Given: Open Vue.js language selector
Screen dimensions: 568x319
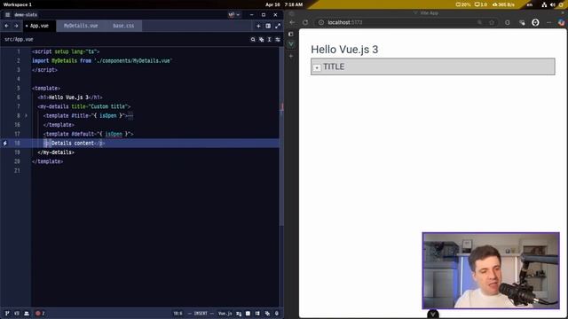Looking at the screenshot, I should click(x=225, y=313).
